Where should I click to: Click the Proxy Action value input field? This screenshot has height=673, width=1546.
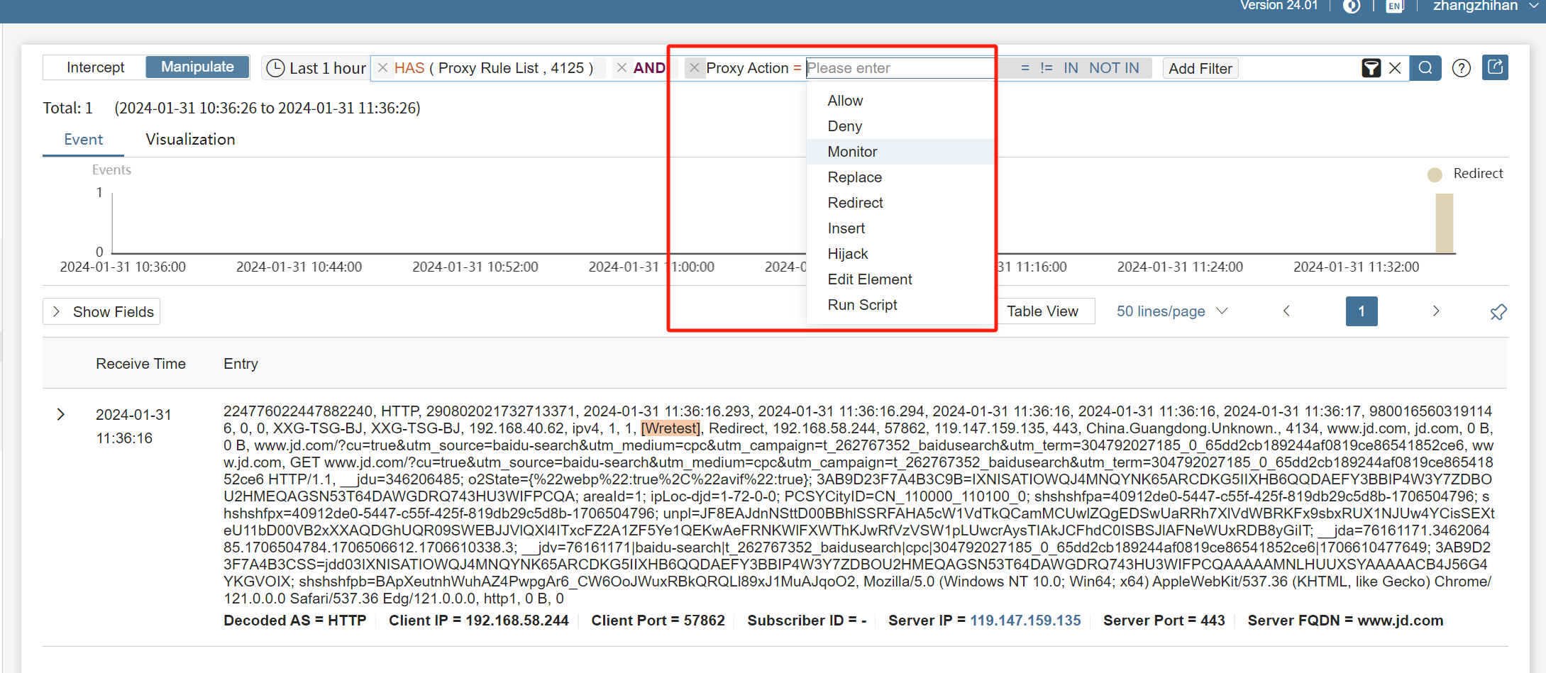899,68
